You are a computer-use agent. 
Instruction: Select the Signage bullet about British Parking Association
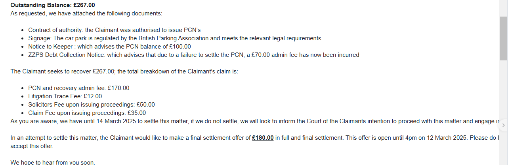coord(176,38)
